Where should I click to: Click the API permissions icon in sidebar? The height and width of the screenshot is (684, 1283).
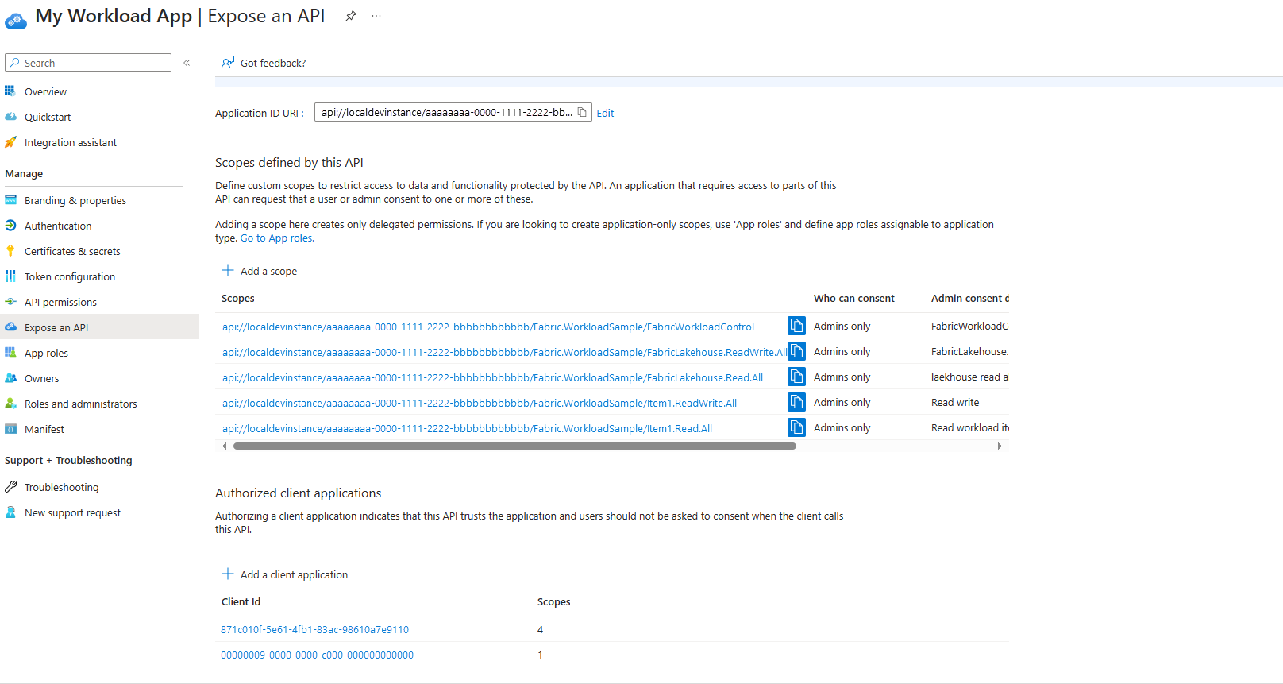click(10, 301)
